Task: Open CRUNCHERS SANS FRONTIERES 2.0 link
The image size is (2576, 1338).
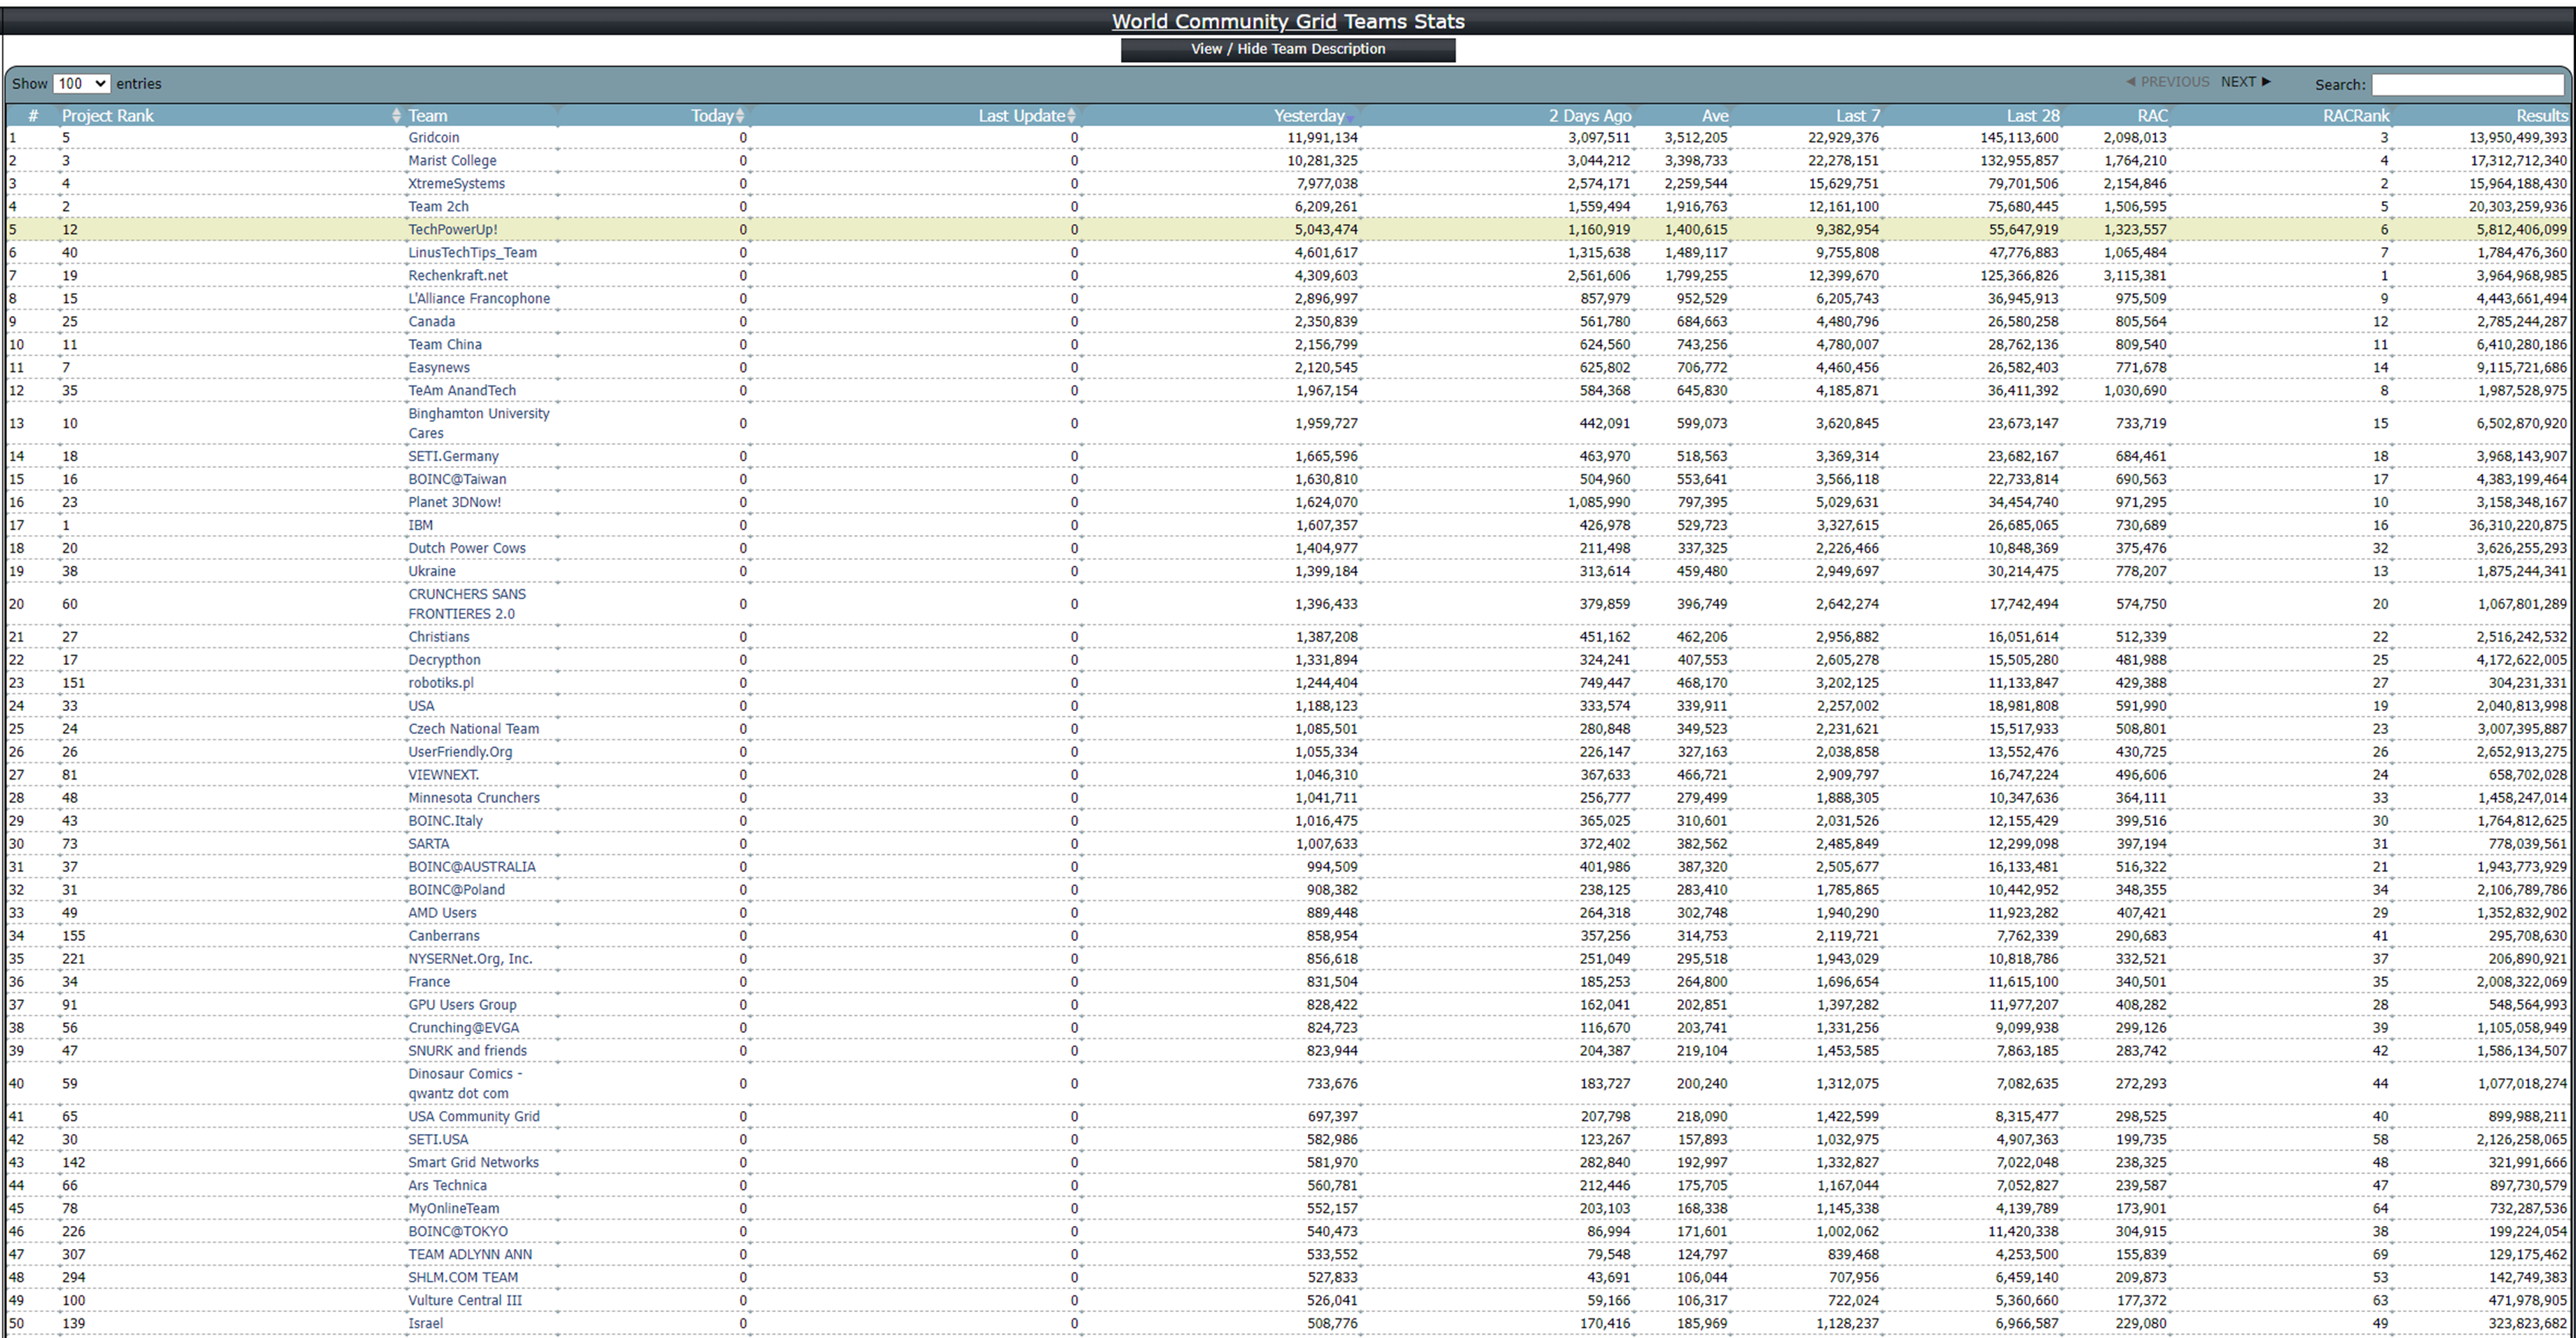Action: coord(466,605)
